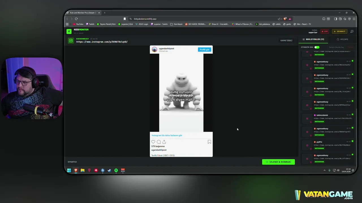Open a new browser tab with the plus
The height and width of the screenshot is (203, 362).
(105, 13)
